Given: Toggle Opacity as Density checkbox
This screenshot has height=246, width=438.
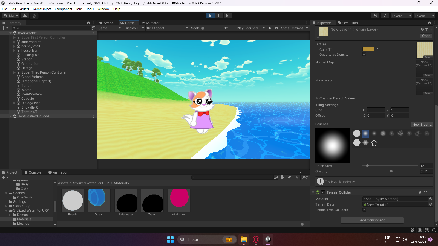Looking at the screenshot, I should click(x=364, y=54).
